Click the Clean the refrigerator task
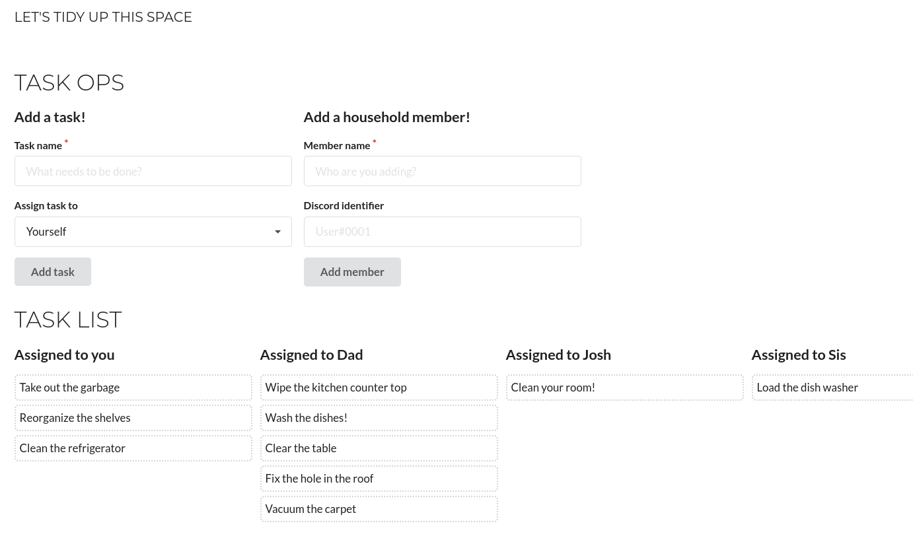Screen dimensions: 913x544 133,448
